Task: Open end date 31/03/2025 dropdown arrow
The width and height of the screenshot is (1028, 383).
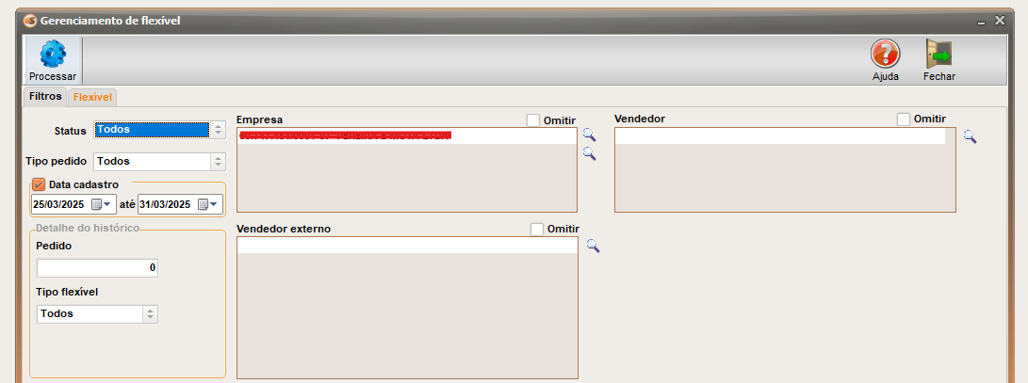Action: [215, 204]
